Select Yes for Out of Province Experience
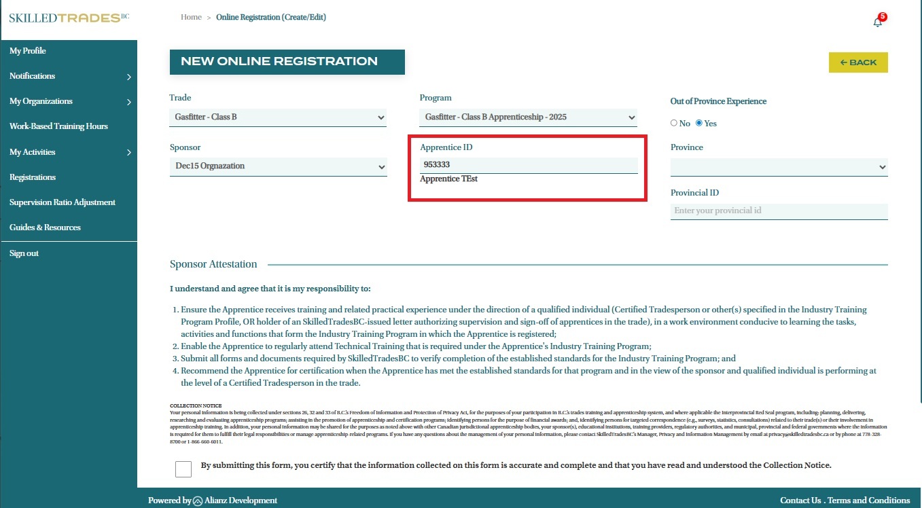The image size is (922, 508). tap(699, 123)
